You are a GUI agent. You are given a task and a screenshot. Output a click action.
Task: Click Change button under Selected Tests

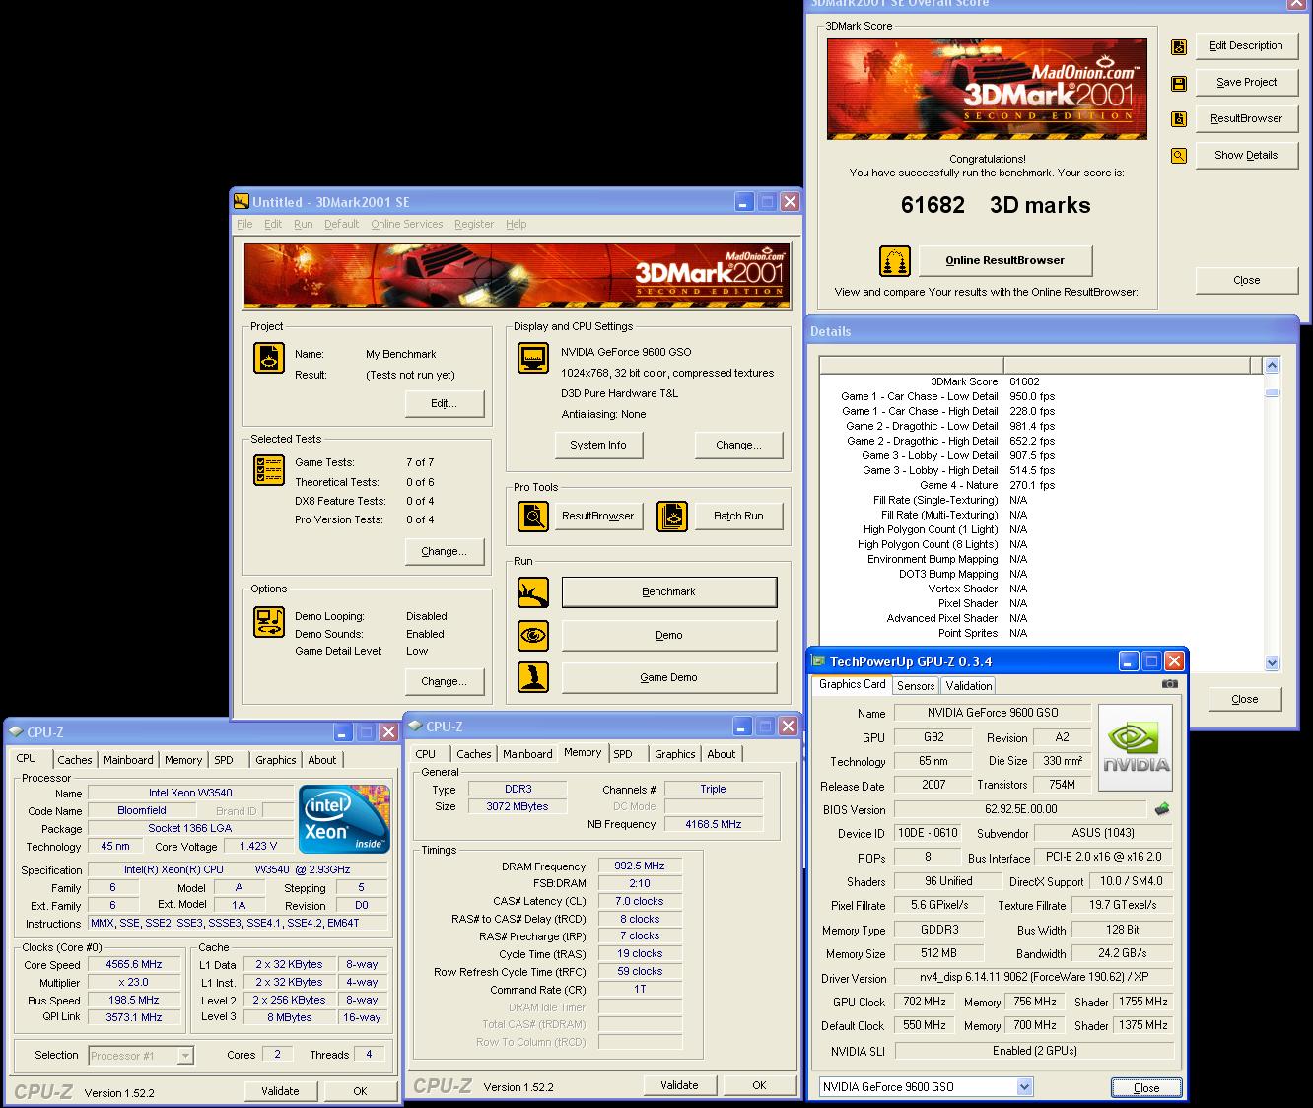[445, 551]
